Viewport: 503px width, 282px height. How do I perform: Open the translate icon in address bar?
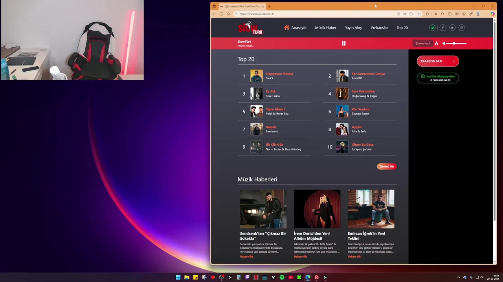pos(405,14)
